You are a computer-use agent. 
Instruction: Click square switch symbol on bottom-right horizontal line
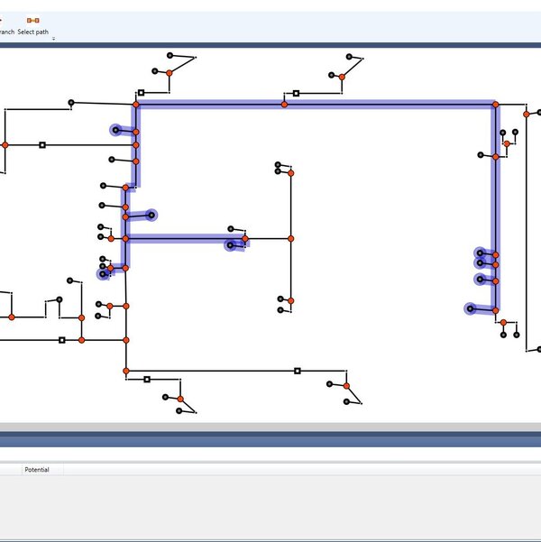[x=298, y=371]
